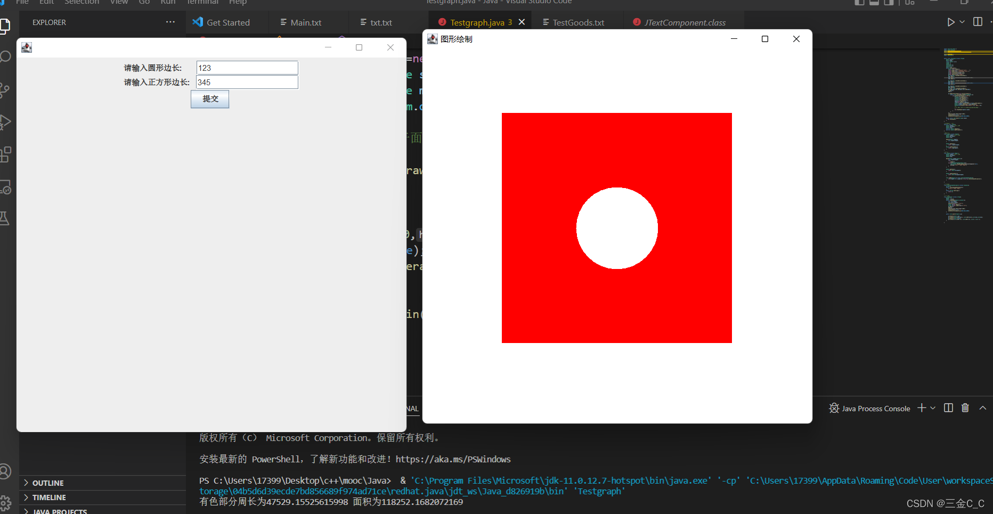Viewport: 993px width, 514px height.
Task: Open the Explorer files icon in activity bar
Action: click(x=5, y=25)
